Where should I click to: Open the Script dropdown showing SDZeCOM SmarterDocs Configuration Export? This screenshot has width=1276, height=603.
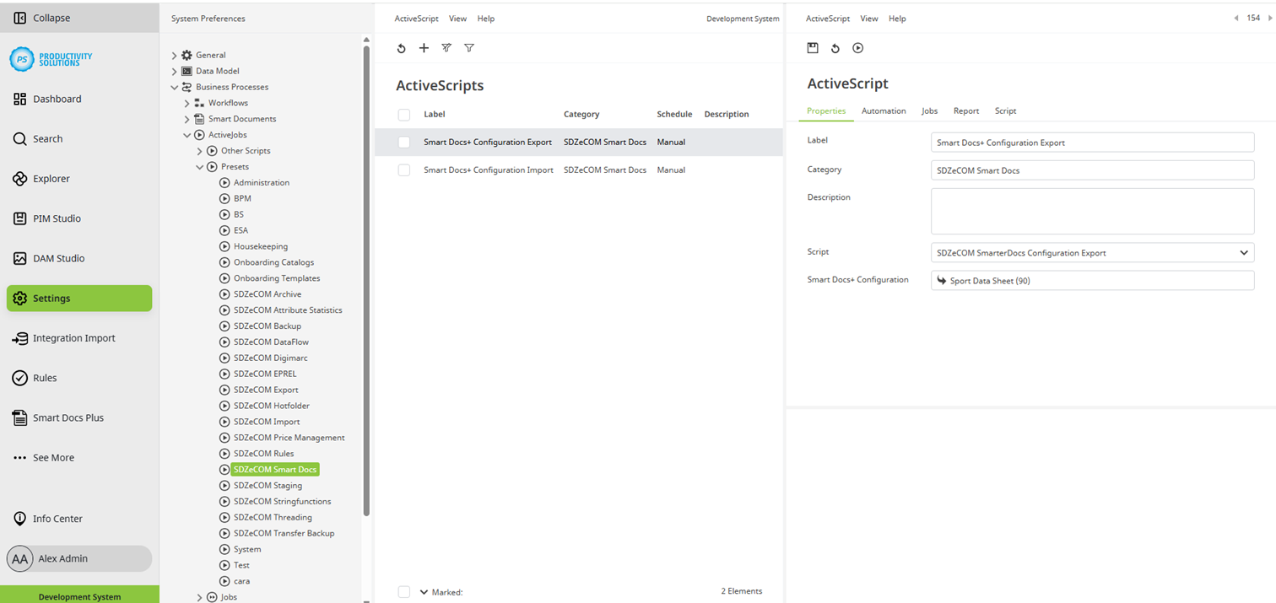pyautogui.click(x=1243, y=252)
